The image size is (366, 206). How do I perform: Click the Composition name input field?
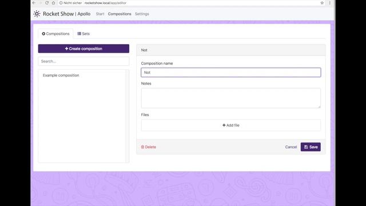tap(231, 73)
